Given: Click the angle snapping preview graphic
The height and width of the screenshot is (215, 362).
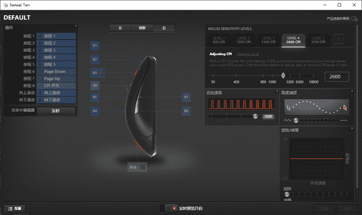Looking at the screenshot, I should point(317,107).
